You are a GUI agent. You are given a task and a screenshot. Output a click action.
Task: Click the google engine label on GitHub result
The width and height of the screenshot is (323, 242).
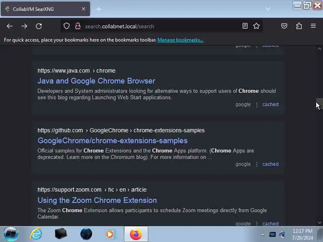pyautogui.click(x=243, y=164)
